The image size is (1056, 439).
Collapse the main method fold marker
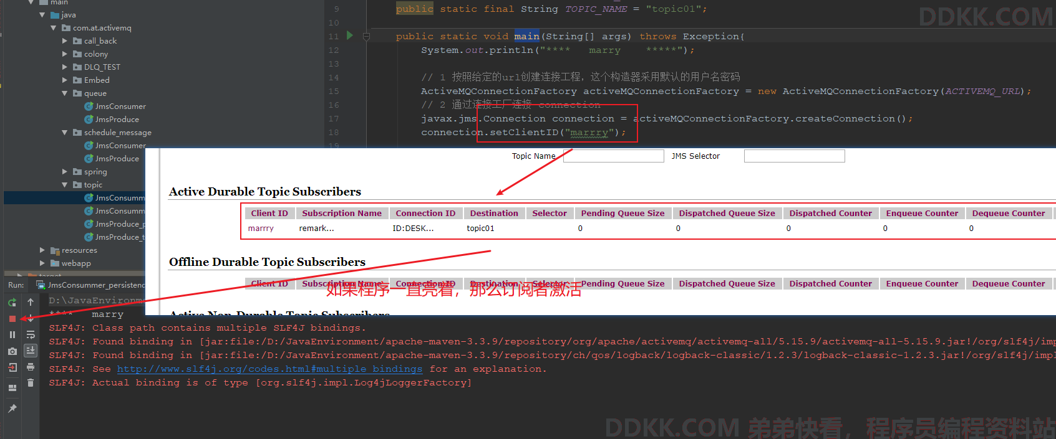[x=367, y=36]
